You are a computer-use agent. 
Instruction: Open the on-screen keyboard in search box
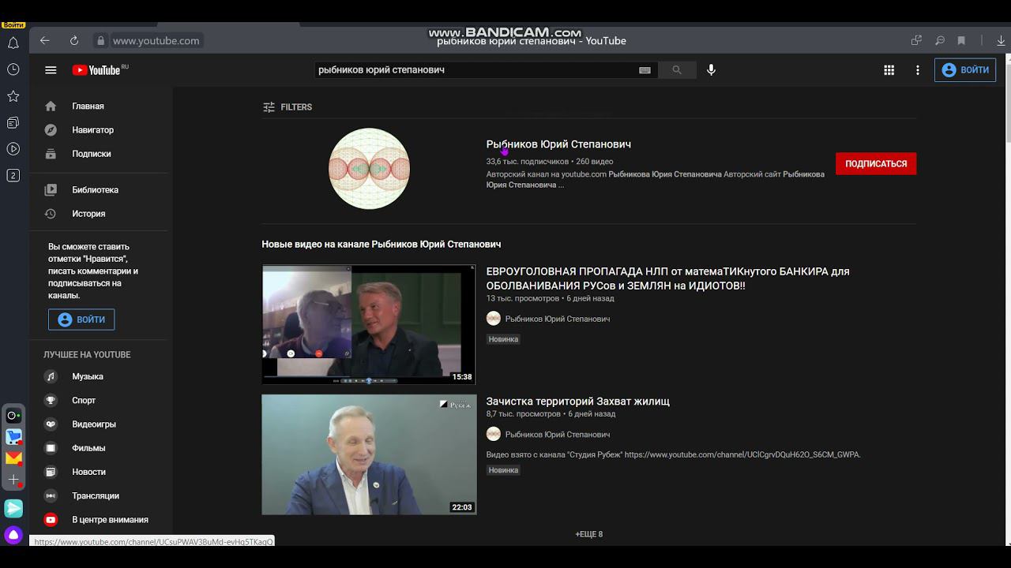tap(645, 70)
